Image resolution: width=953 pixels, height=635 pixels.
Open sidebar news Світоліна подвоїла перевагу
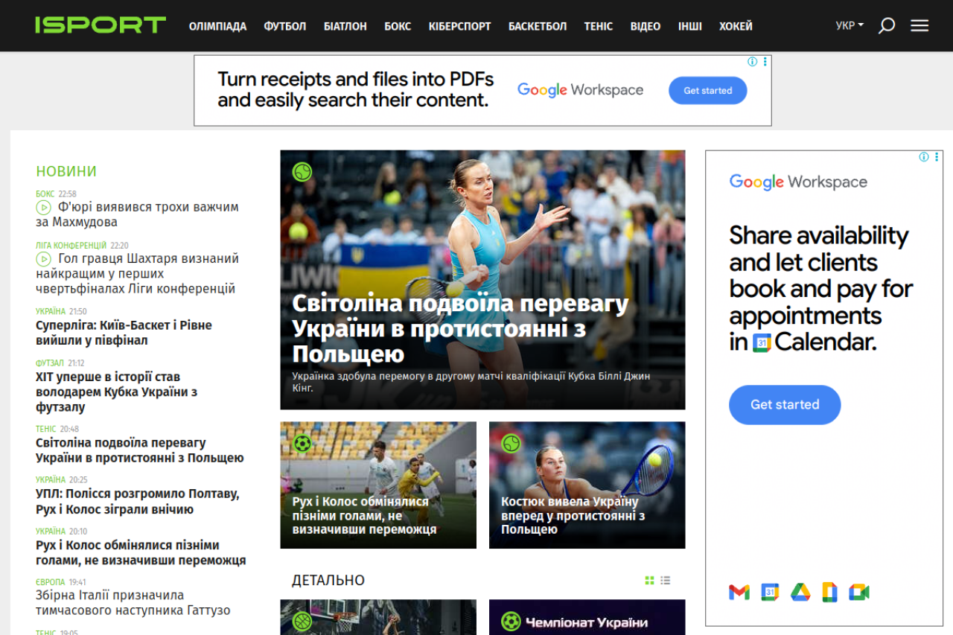pyautogui.click(x=140, y=450)
